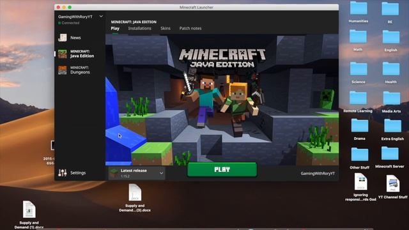Select the Drama desktop folder
This screenshot has width=409, height=230.
(359, 130)
